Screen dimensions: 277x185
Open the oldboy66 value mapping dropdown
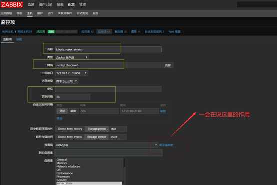[106, 145]
